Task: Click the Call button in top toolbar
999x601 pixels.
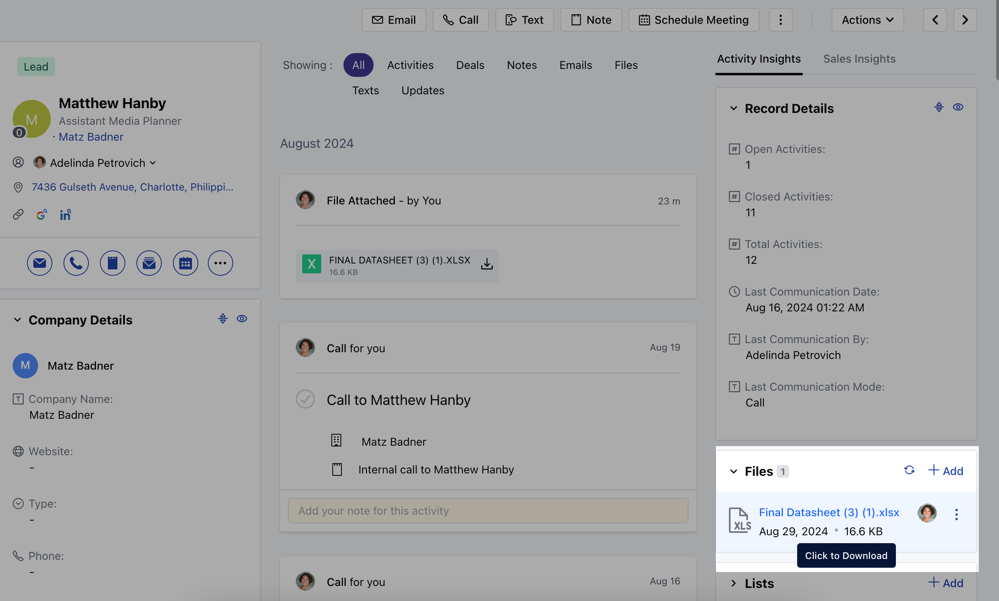Action: pos(460,20)
